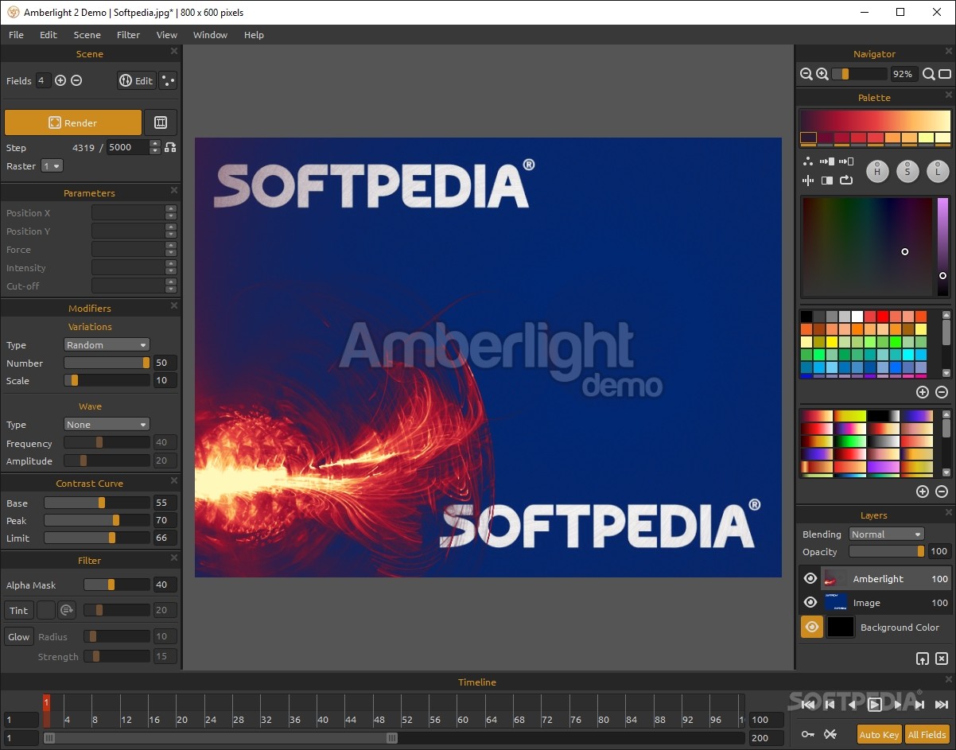Open the Scene menu
This screenshot has height=750, width=956.
coord(87,34)
